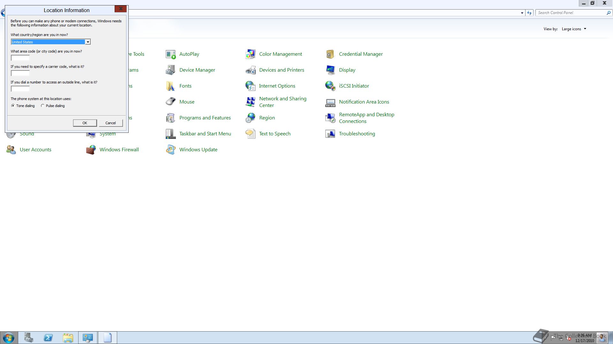Open the Credential Manager link text

(x=361, y=54)
